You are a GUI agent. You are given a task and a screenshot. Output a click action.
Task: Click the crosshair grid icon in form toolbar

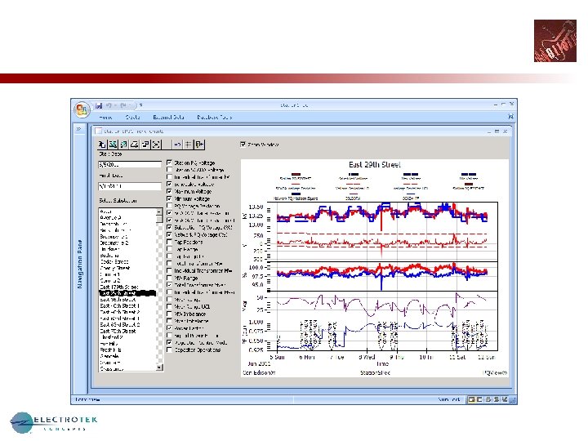[x=189, y=145]
